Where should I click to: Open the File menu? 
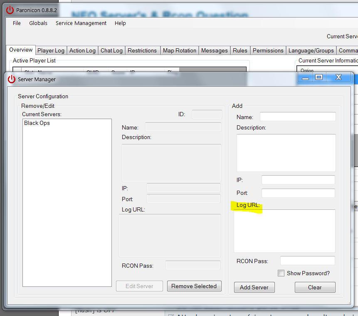(17, 23)
